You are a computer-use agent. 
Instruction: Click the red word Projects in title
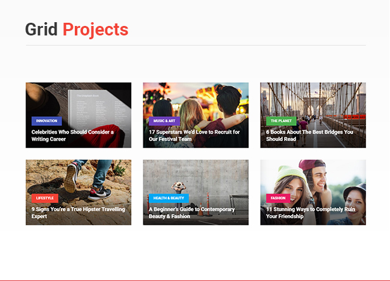click(x=96, y=30)
